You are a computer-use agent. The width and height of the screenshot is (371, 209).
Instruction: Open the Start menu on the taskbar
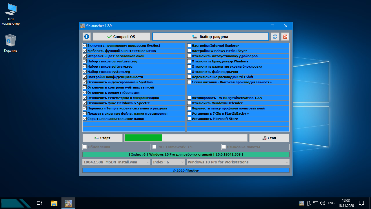[16, 203]
